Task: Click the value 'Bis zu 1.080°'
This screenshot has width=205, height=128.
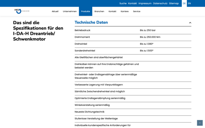Action: [x=147, y=44]
